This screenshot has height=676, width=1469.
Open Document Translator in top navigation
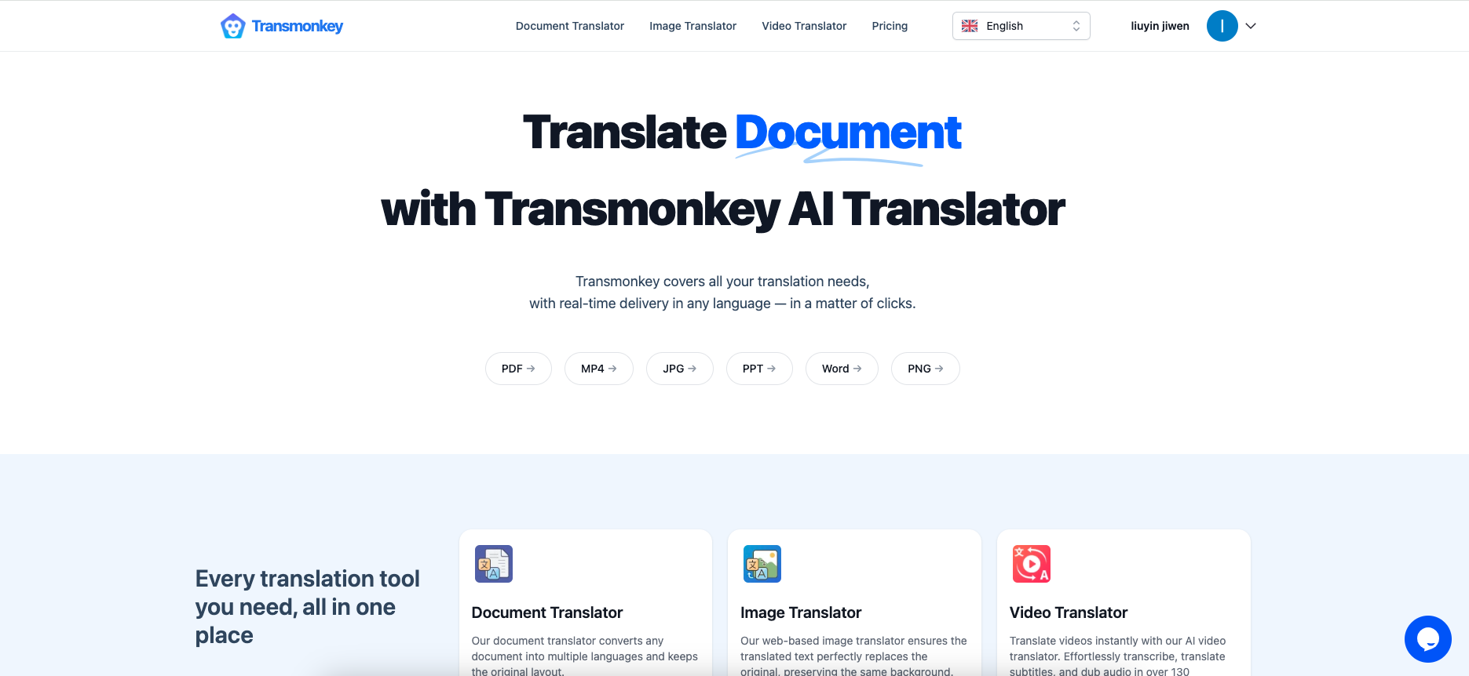click(570, 26)
